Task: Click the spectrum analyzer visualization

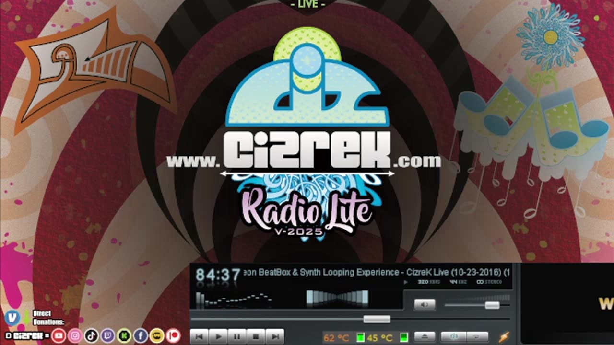Action: [234, 299]
